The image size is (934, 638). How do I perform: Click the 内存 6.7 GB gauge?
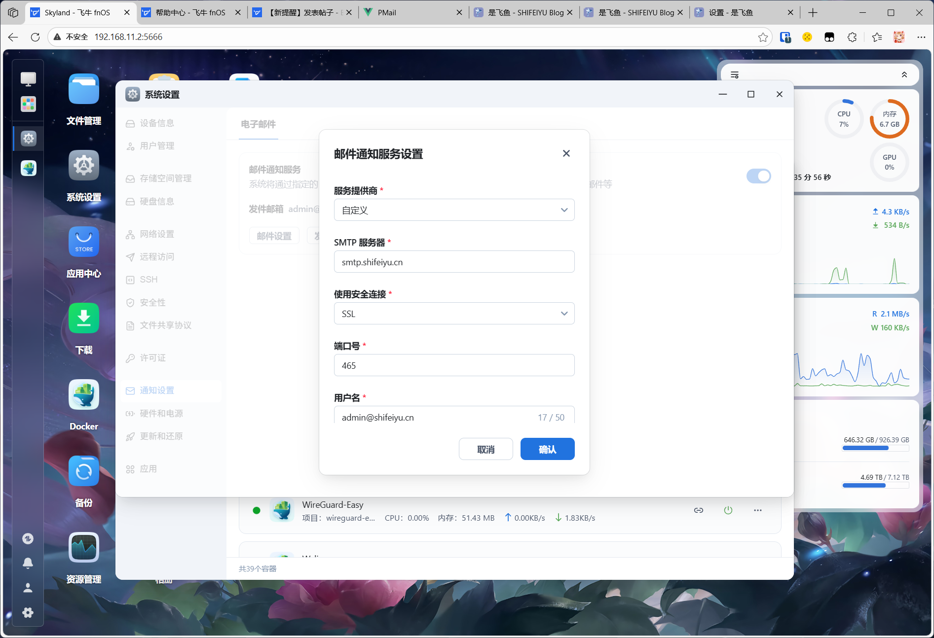click(x=890, y=119)
